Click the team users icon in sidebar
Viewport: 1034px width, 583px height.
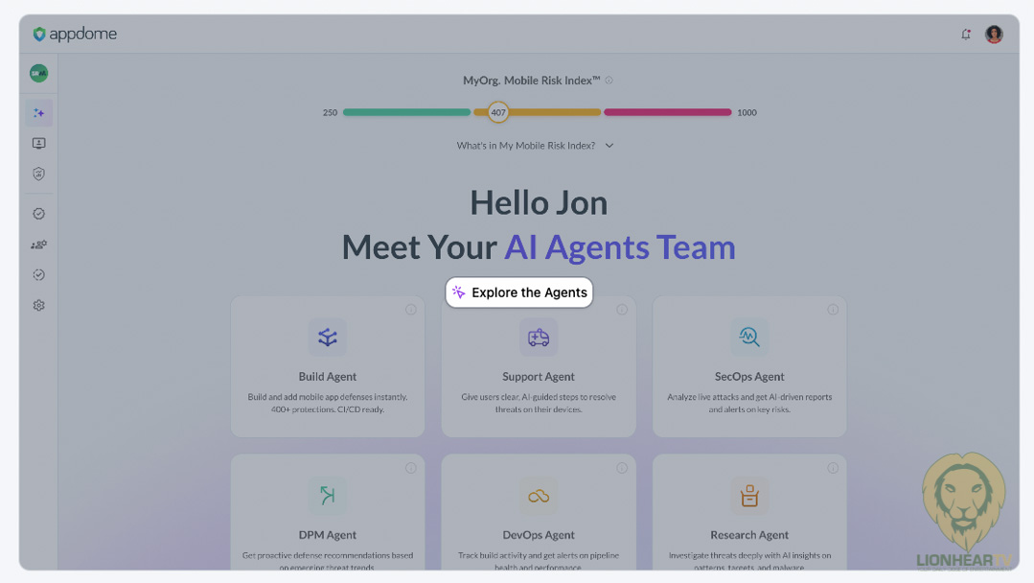pos(38,245)
